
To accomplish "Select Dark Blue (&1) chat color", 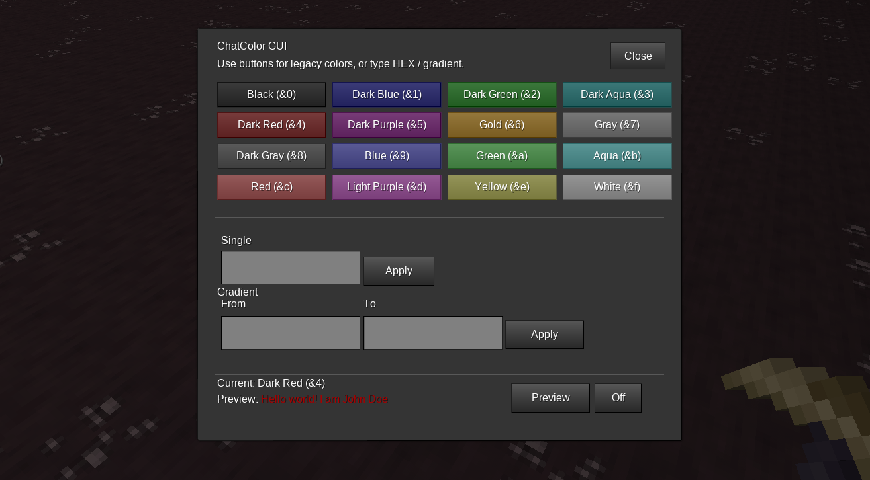I will (x=387, y=95).
